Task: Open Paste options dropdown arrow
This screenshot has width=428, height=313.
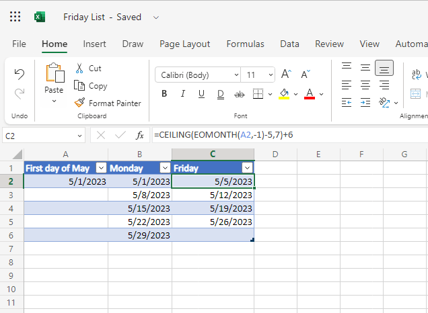Action: coord(54,101)
